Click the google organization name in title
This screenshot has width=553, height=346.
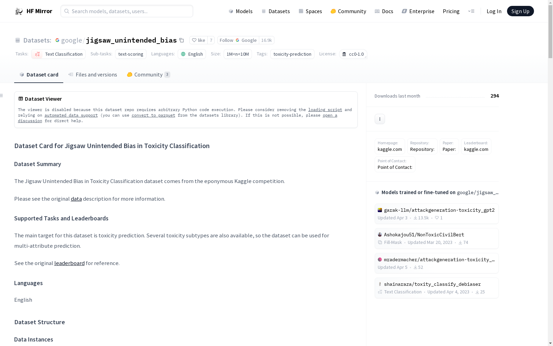point(72,40)
